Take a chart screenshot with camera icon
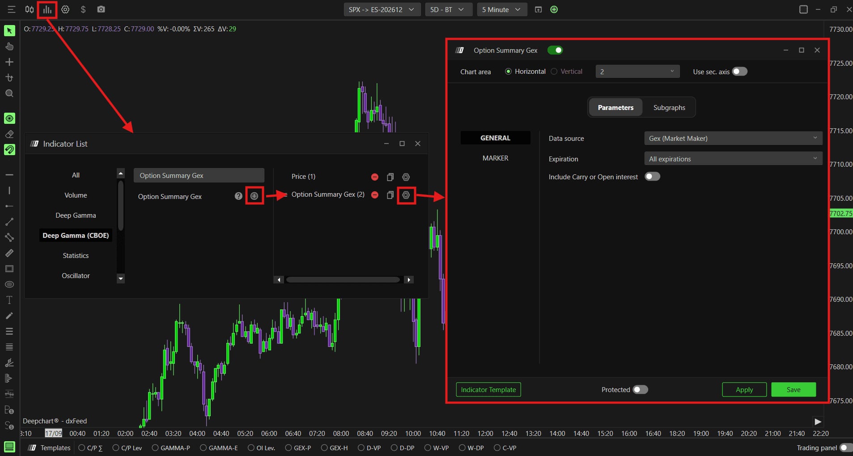This screenshot has width=853, height=456. pyautogui.click(x=101, y=9)
